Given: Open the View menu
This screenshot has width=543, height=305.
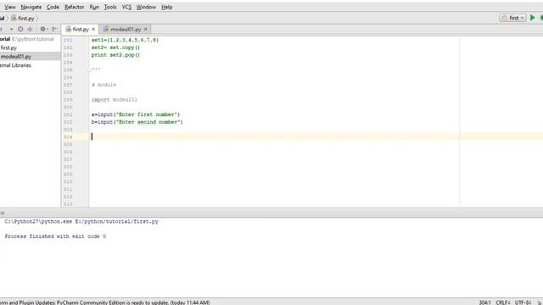Looking at the screenshot, I should 9,7.
